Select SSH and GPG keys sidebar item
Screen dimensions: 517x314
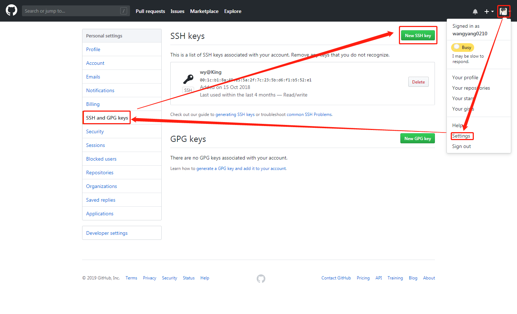(x=122, y=118)
